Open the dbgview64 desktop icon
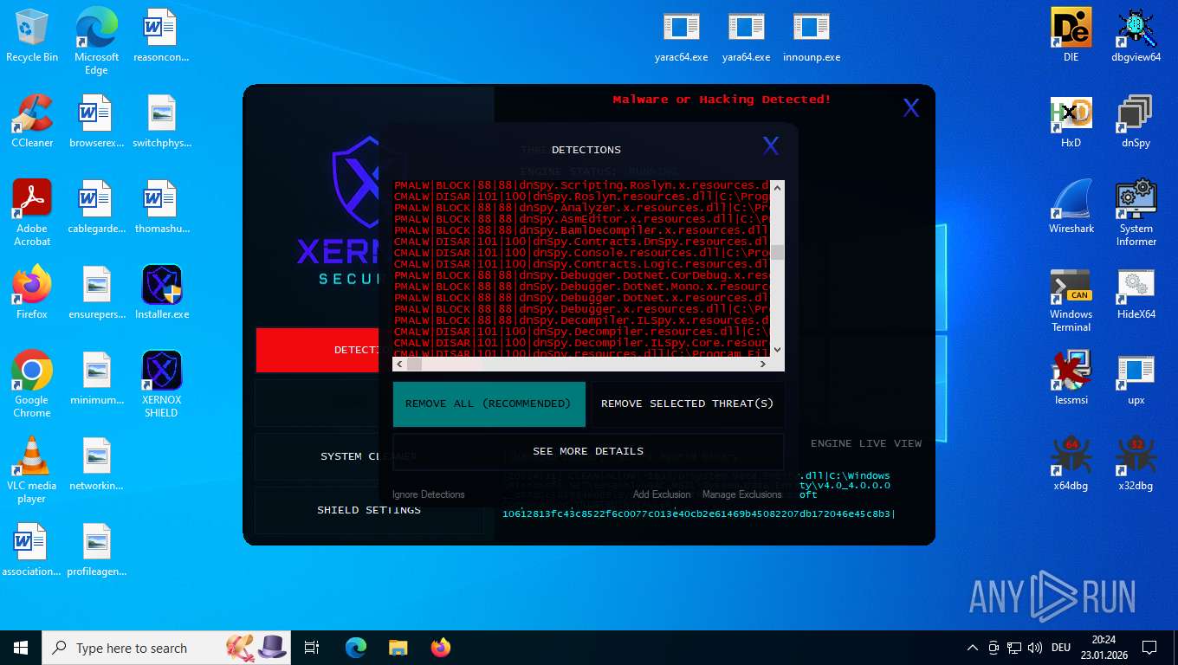Image resolution: width=1178 pixels, height=665 pixels. pos(1136,36)
